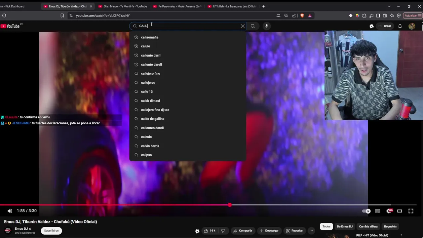This screenshot has width=423, height=238.
Task: Select the Reguetón filter chip
Action: (390, 226)
